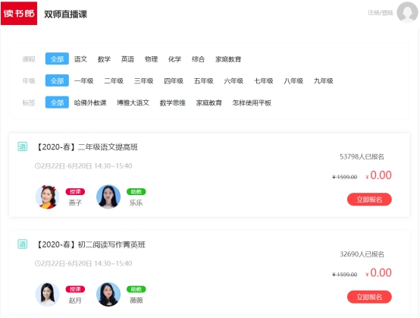Click the 授课 badge next to 燕子
The height and width of the screenshot is (318, 420).
[75, 191]
